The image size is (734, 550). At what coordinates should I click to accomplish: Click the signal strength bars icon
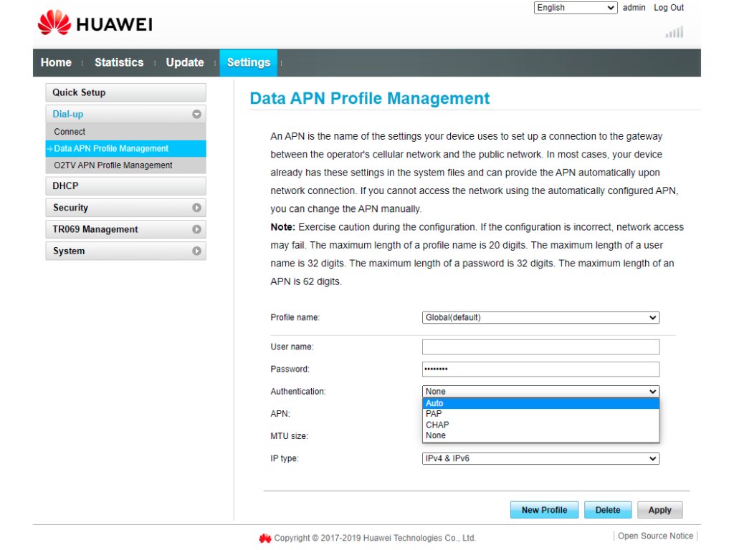point(674,32)
